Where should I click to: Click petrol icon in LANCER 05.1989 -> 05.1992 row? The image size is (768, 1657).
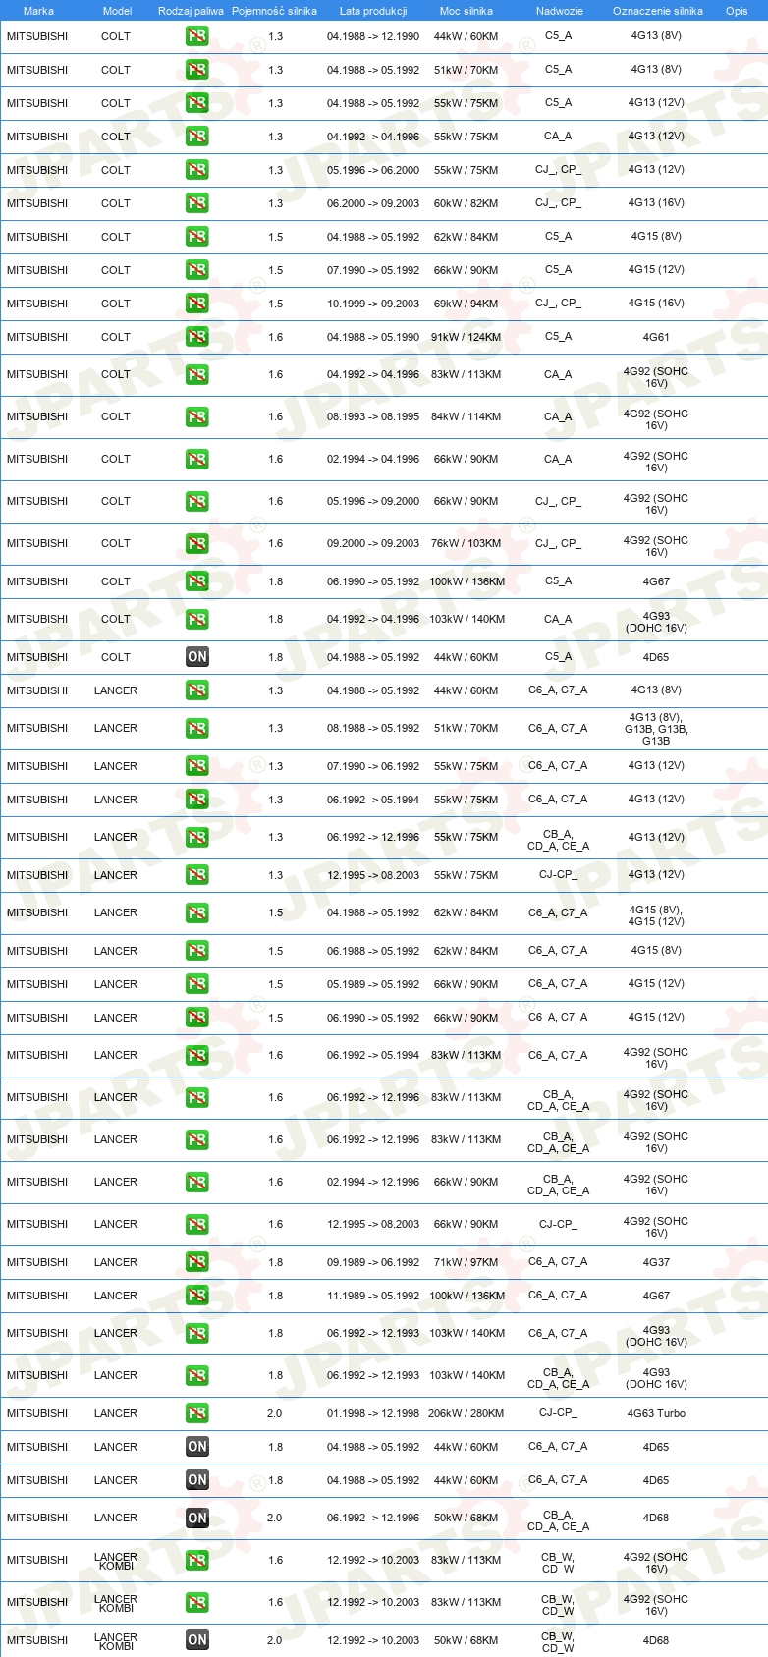(x=196, y=984)
